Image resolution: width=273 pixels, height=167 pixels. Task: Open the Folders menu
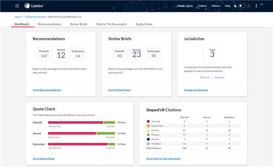(203, 6)
